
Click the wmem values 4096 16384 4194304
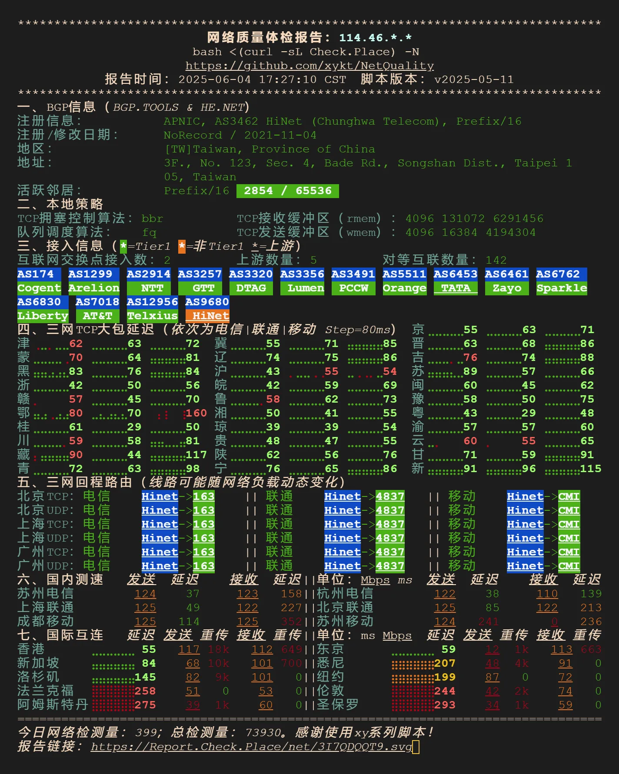click(x=470, y=232)
